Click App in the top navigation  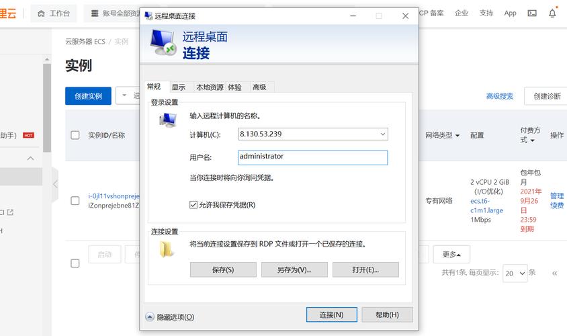[x=510, y=13]
